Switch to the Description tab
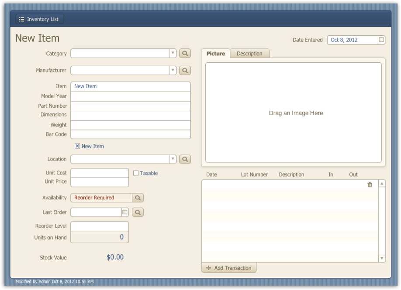 [250, 54]
